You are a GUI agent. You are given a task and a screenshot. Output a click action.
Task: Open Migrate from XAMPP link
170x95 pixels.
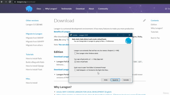tap(35, 41)
